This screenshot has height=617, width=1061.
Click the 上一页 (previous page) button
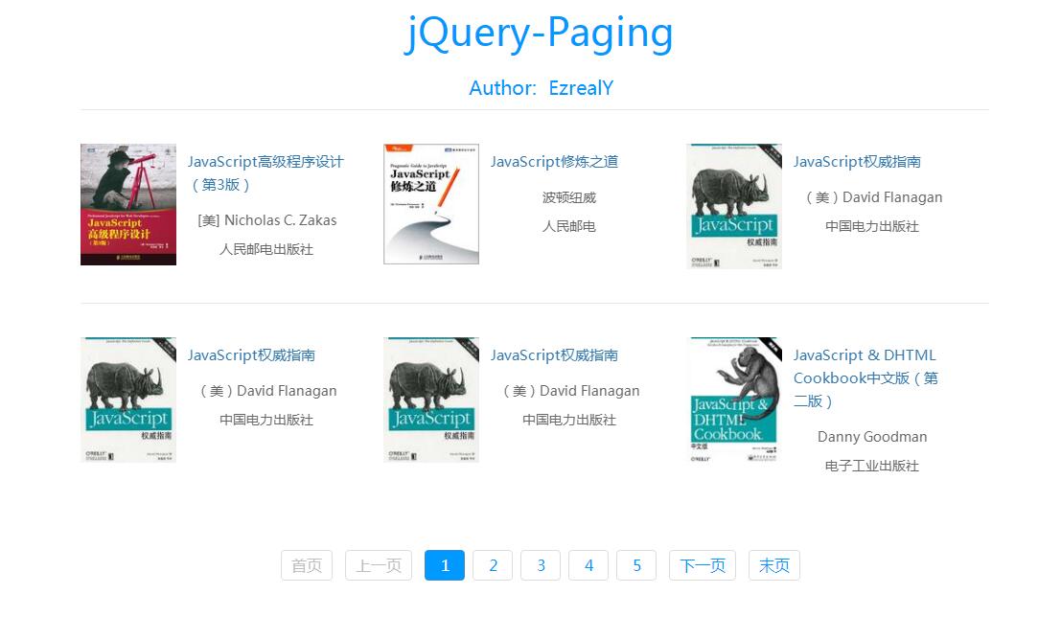tap(378, 565)
